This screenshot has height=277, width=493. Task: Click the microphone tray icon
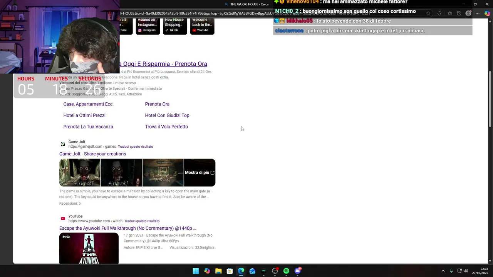tap(451, 271)
